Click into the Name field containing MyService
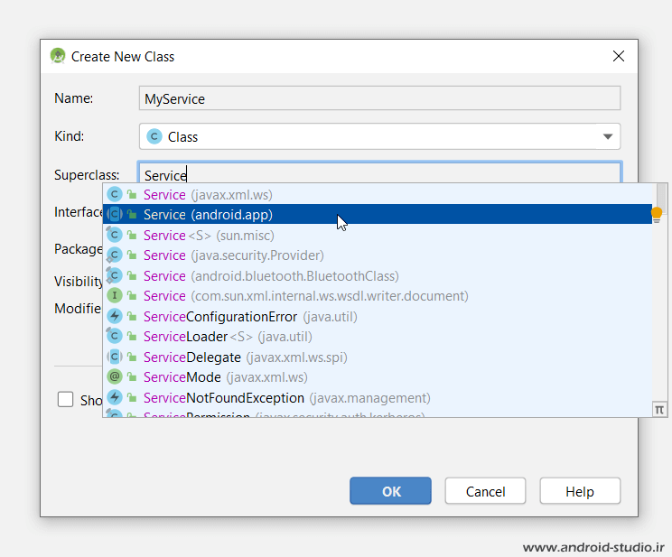The width and height of the screenshot is (672, 557). pos(379,98)
